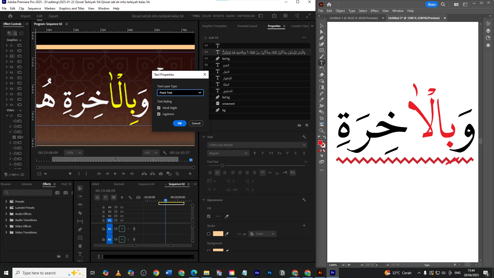This screenshot has width=494, height=278.
Task: Click the stroke color swatch
Action: coord(218,234)
